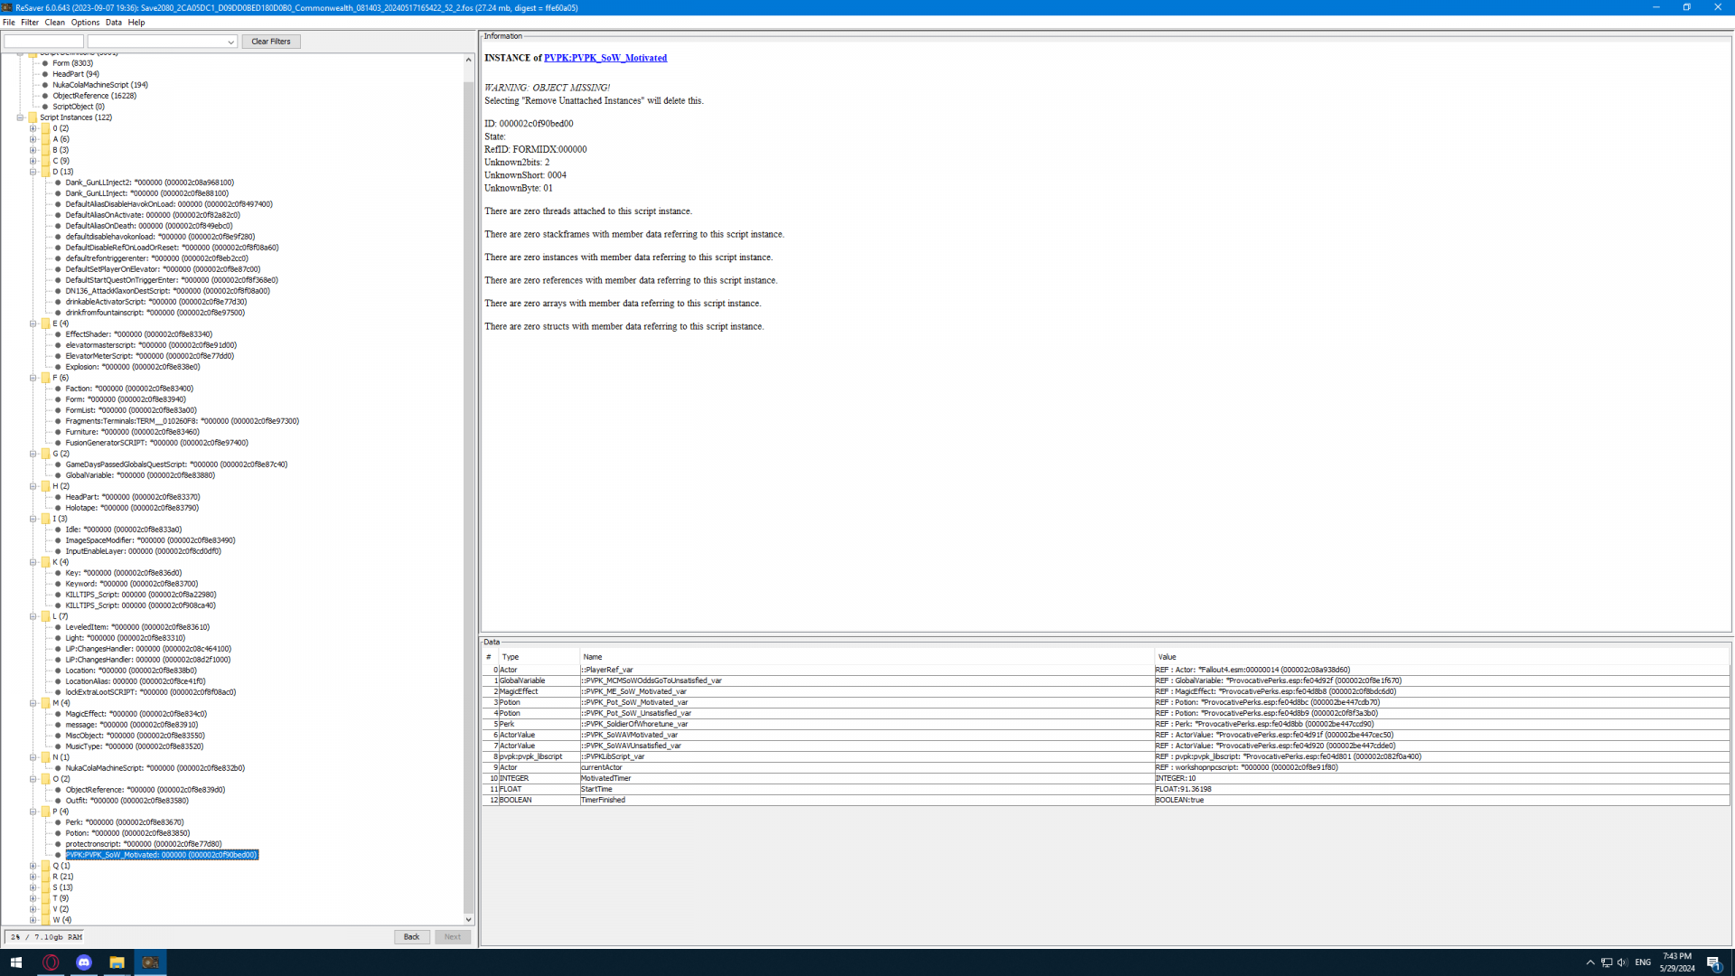Open the filter combo box dropdown
Screen dimensions: 1735x976
(230, 42)
